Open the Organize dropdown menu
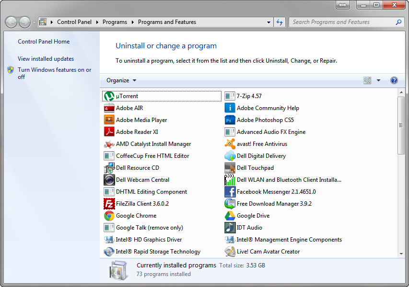Screen dimensions: 409x287 click(x=121, y=80)
